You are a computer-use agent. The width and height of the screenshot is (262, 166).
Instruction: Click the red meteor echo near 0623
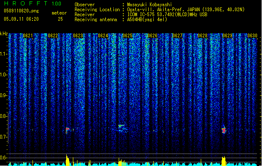pyautogui.click(x=67, y=130)
